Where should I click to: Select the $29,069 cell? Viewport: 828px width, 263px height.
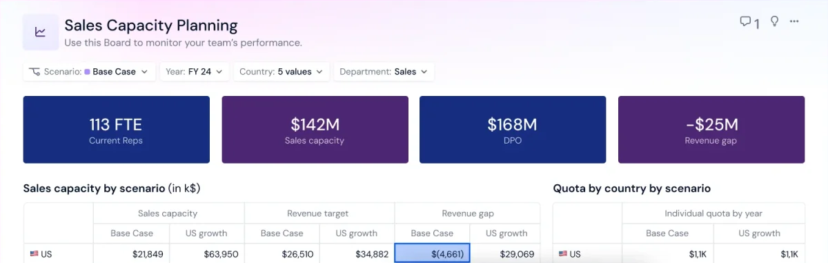[x=506, y=253]
